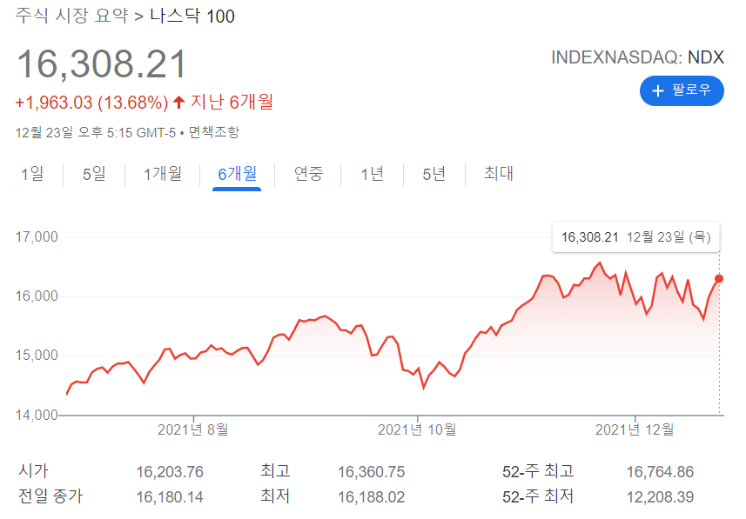Click the 52-주 최저 label
The width and height of the screenshot is (746, 519).
[x=538, y=496]
